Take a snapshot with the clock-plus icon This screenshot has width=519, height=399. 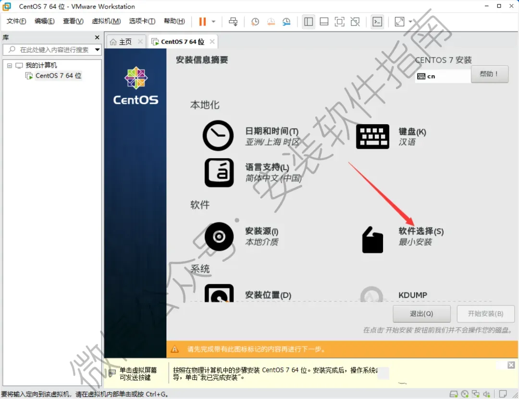coord(255,22)
